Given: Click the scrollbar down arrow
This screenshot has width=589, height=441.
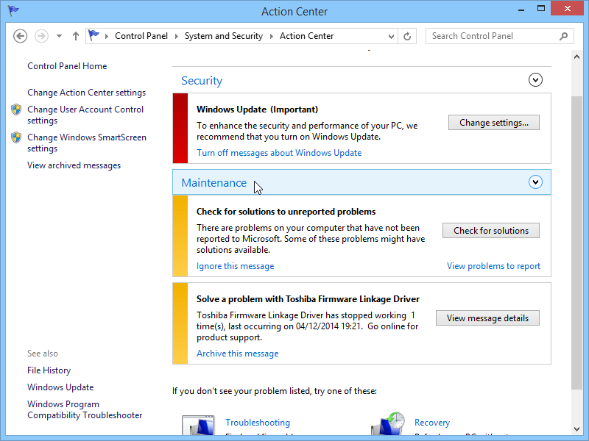Looking at the screenshot, I should pos(576,429).
